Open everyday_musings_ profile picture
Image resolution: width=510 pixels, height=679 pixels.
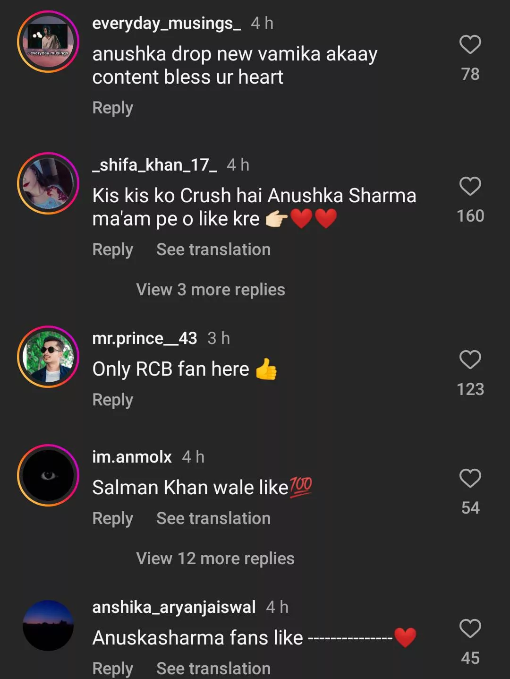[48, 42]
